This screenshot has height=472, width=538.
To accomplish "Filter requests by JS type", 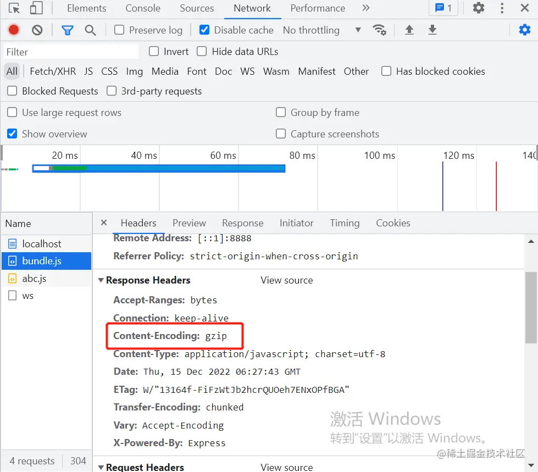I will coord(88,71).
